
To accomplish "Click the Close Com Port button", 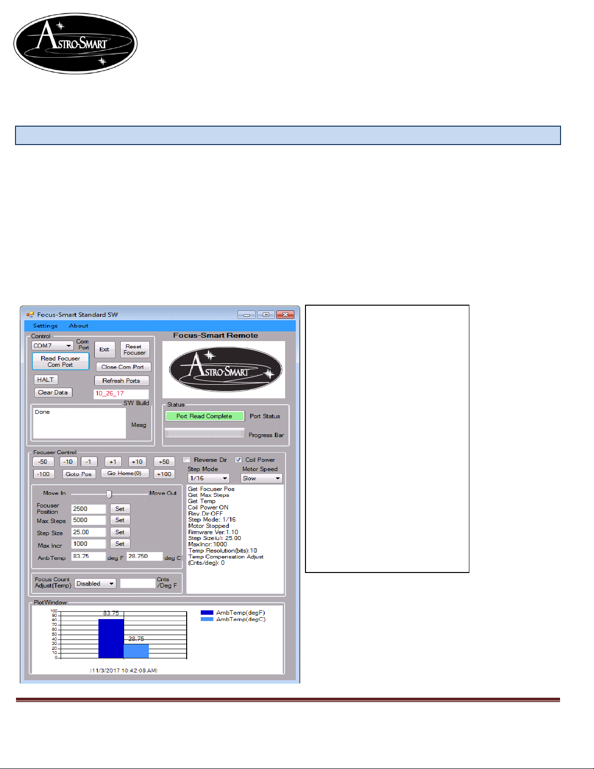I will click(x=123, y=367).
